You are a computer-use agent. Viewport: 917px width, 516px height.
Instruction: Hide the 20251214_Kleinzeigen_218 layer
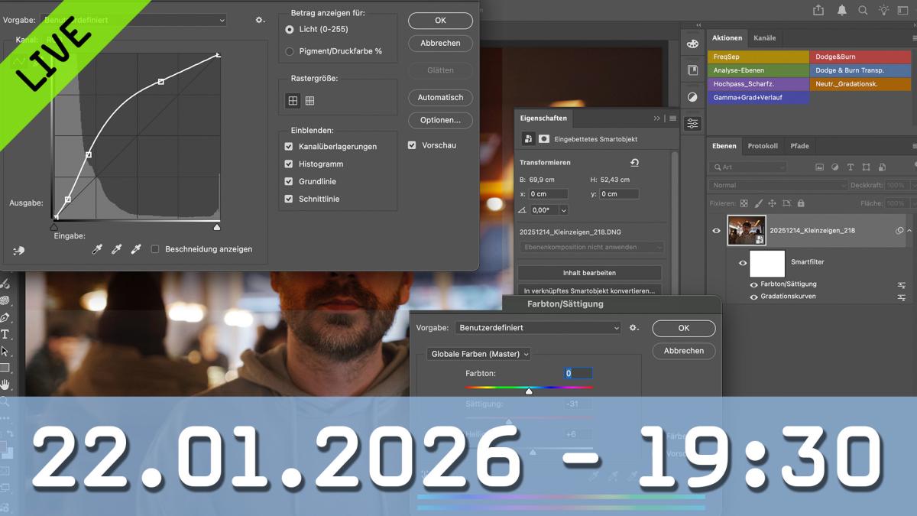(716, 230)
